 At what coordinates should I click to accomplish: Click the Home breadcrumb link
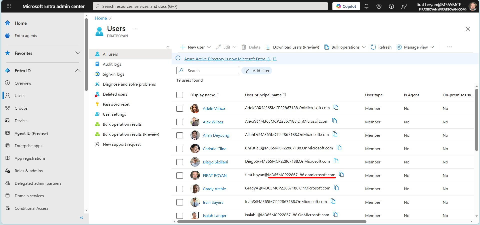[101, 18]
